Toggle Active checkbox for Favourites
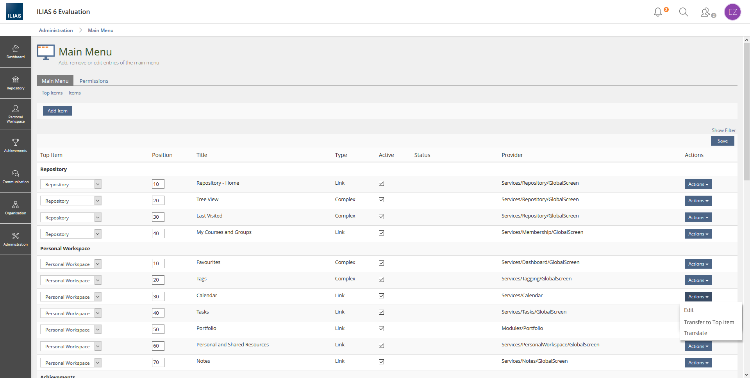 381,263
